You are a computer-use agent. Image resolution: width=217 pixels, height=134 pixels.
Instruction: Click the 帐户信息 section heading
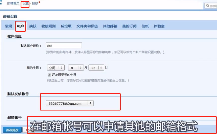[x=14, y=36]
